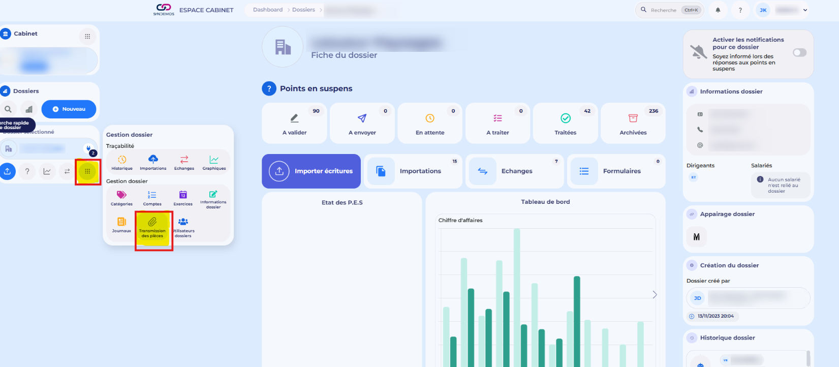839x367 pixels.
Task: Open the Importations tab
Action: 412,171
